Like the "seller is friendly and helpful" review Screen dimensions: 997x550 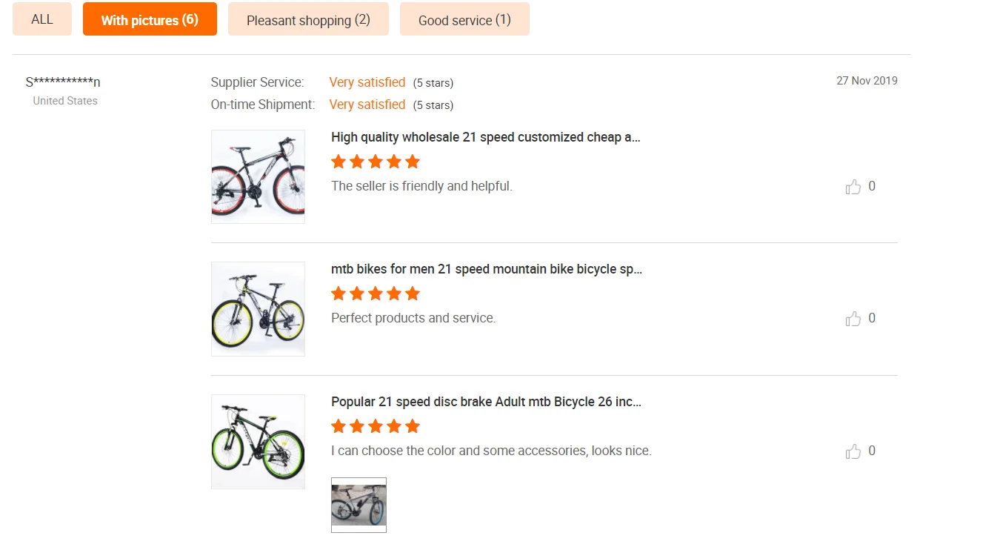coord(853,187)
